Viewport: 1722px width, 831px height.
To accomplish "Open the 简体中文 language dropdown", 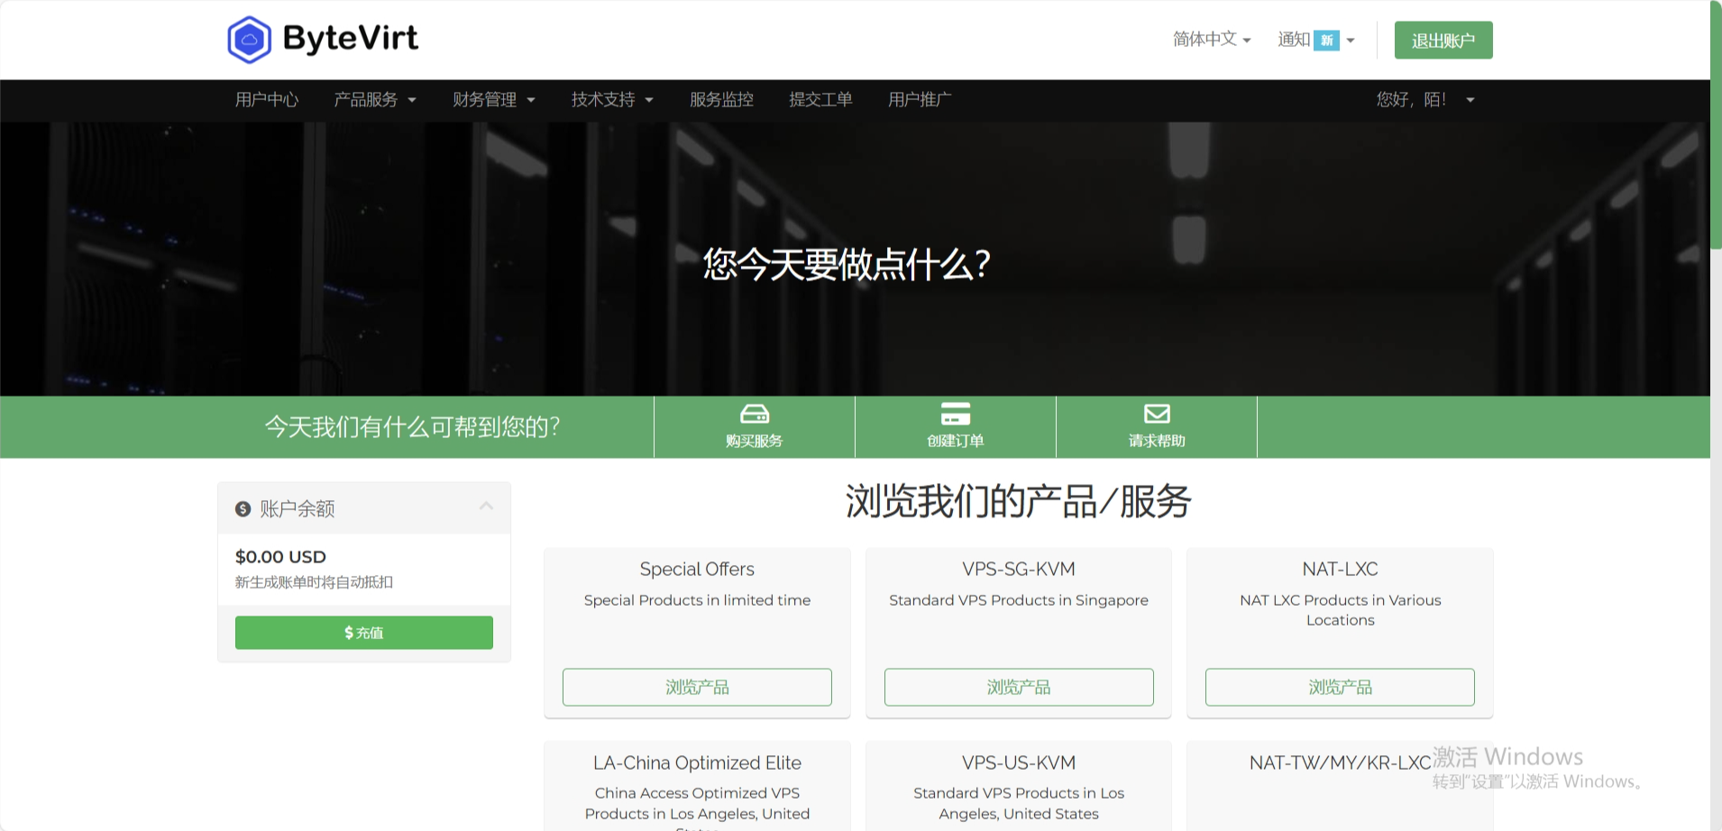I will pos(1210,39).
